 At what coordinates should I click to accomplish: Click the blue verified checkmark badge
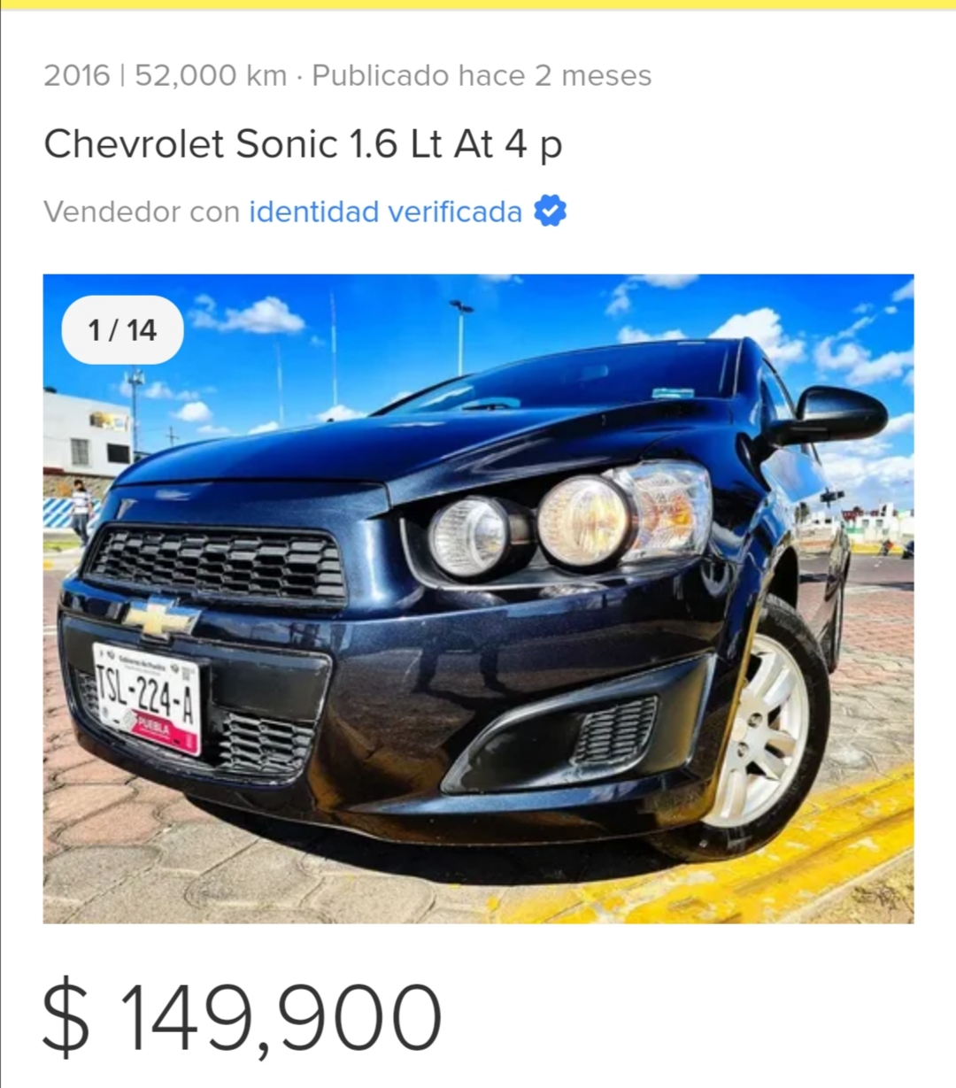point(550,212)
